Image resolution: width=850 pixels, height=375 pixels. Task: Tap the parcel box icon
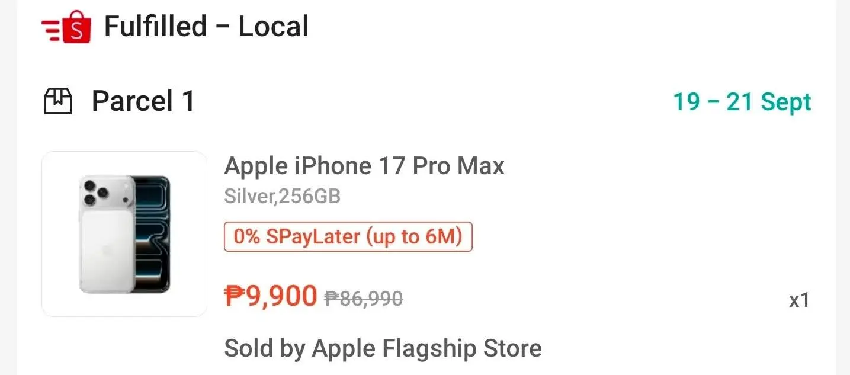58,101
